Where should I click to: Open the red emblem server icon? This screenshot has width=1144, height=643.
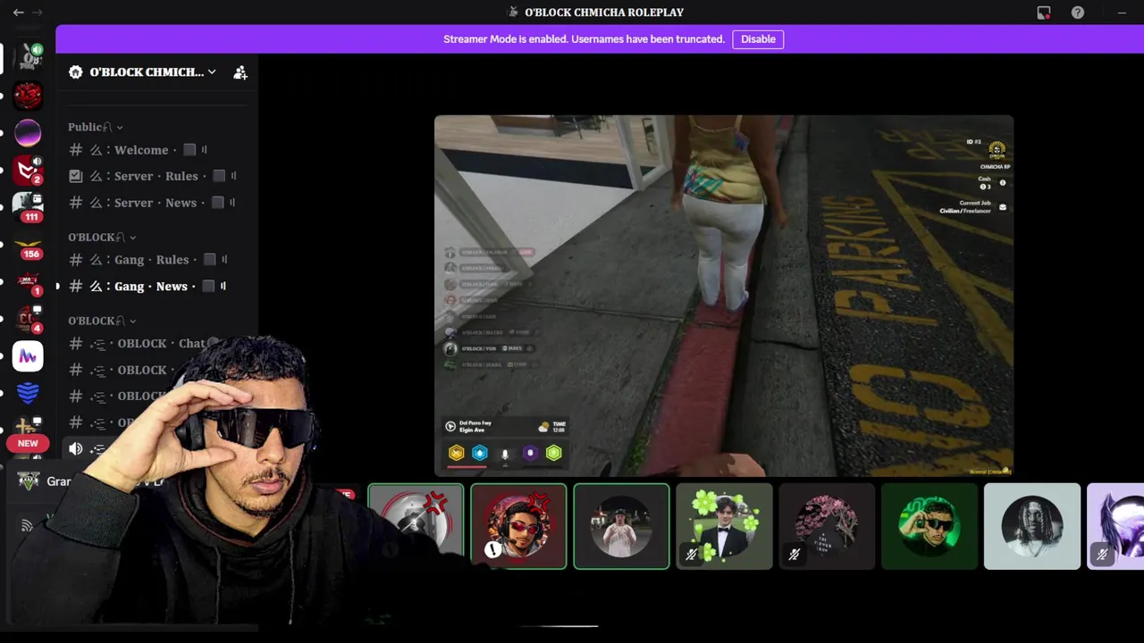[28, 96]
